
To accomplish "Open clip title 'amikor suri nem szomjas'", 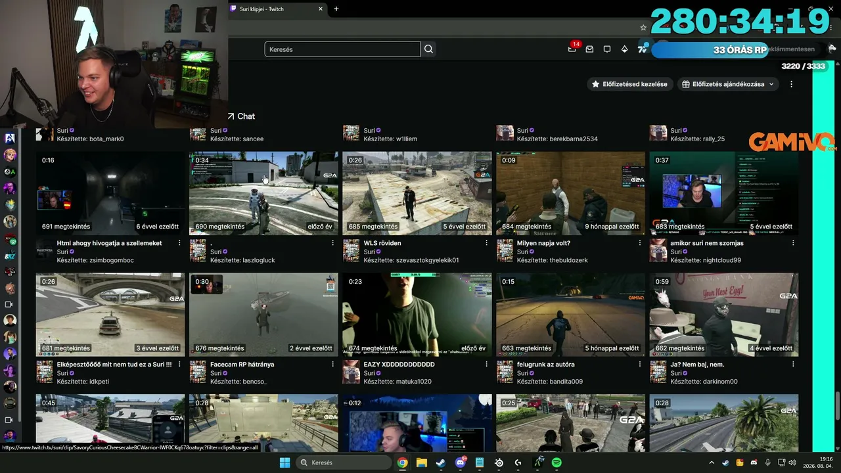I will tap(707, 243).
